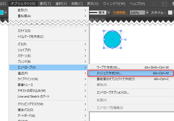
Task: Click the Adobe Stock St icon
Action: tap(164, 4)
